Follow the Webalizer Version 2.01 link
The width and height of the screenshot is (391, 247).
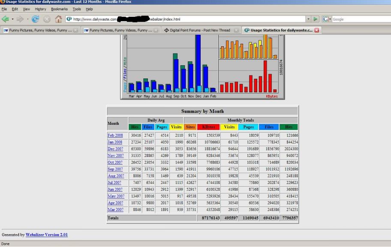(47, 235)
